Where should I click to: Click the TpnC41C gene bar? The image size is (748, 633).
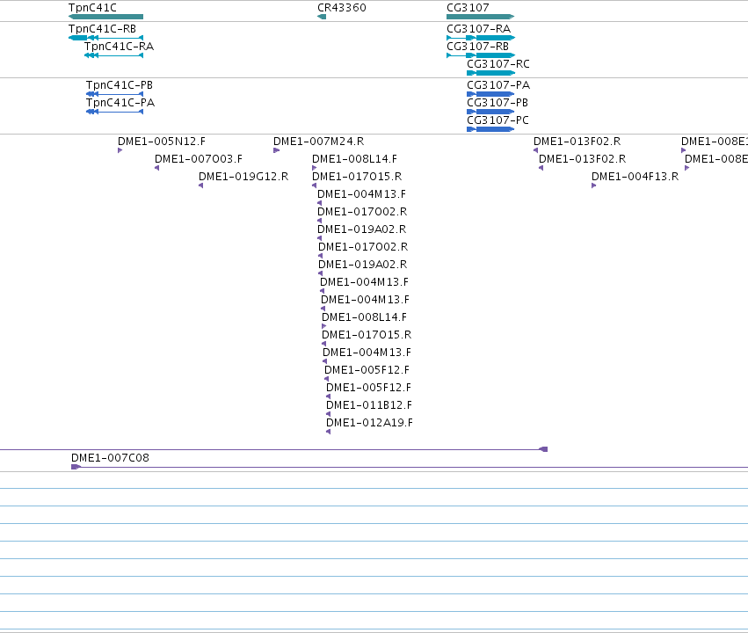(x=105, y=17)
